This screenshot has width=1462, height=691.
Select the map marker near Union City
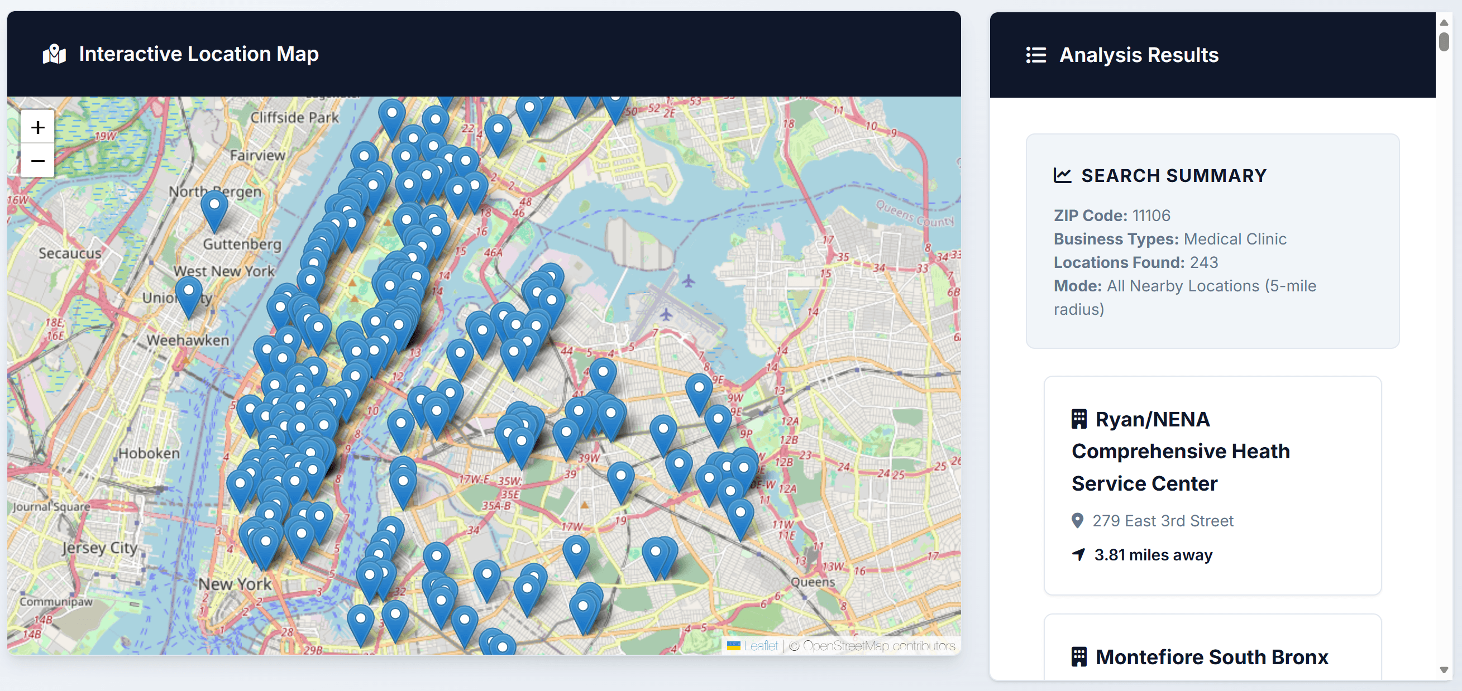coord(188,293)
